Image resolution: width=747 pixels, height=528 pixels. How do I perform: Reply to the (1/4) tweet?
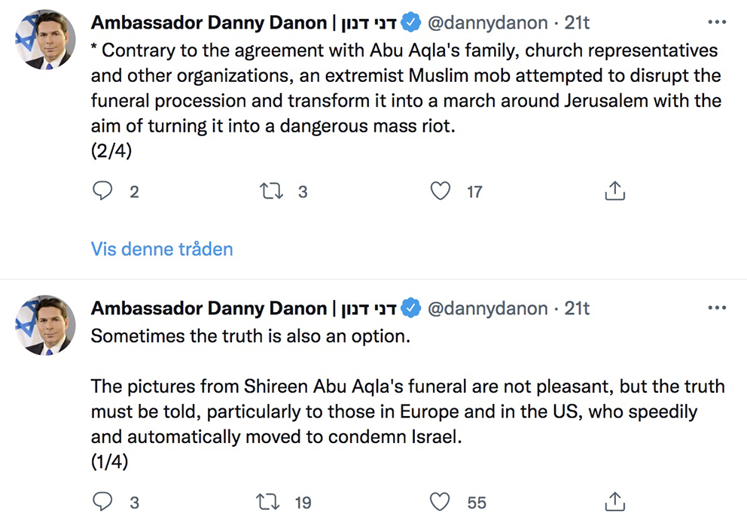tap(102, 502)
